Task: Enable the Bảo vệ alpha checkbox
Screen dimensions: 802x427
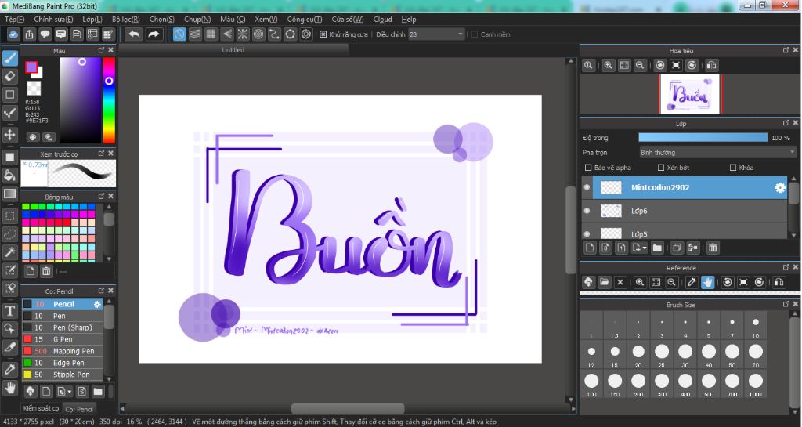Action: (x=588, y=167)
